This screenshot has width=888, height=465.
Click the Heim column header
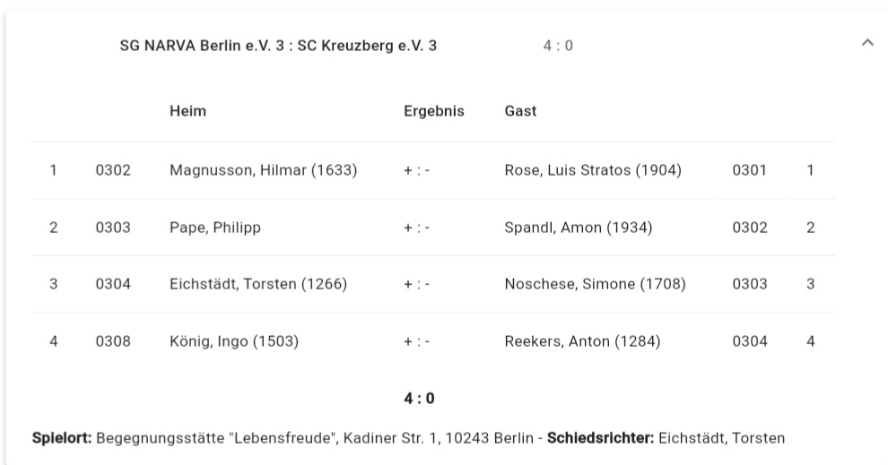click(187, 111)
